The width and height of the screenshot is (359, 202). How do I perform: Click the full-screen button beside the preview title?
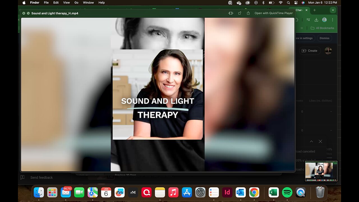pyautogui.click(x=28, y=13)
